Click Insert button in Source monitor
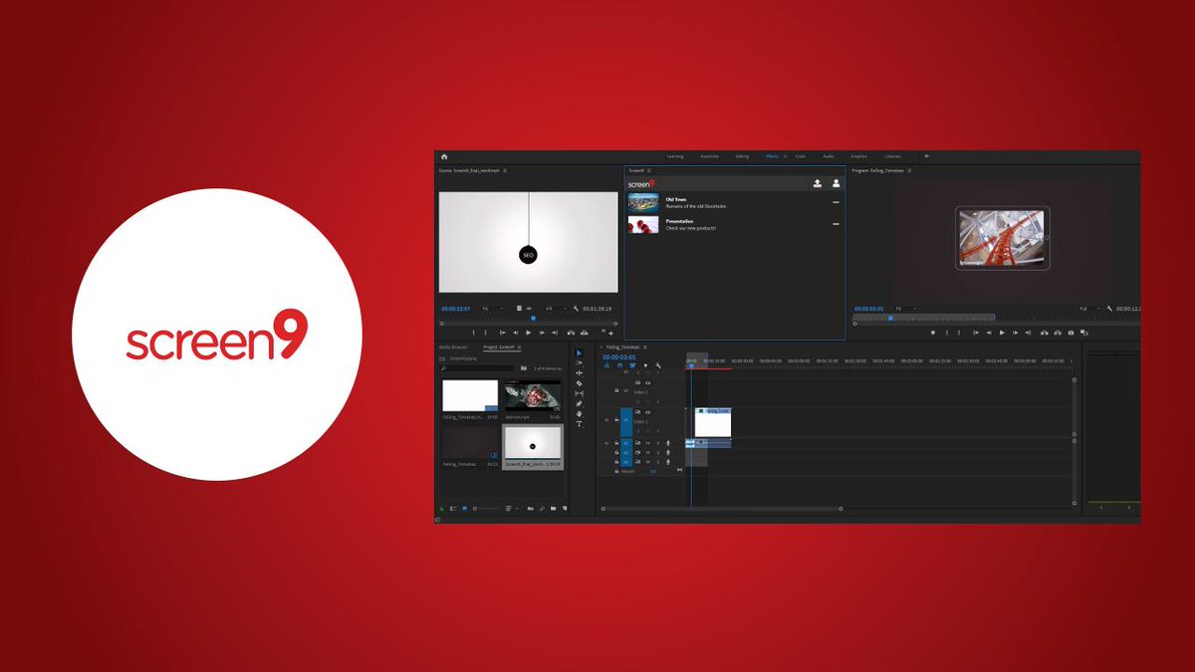Screen dimensions: 1195x672 pyautogui.click(x=571, y=333)
